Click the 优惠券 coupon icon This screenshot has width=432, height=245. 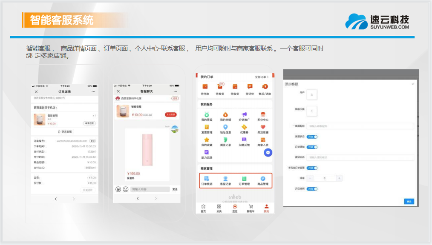tap(244, 128)
